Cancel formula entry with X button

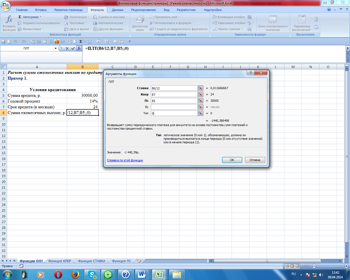click(x=67, y=48)
